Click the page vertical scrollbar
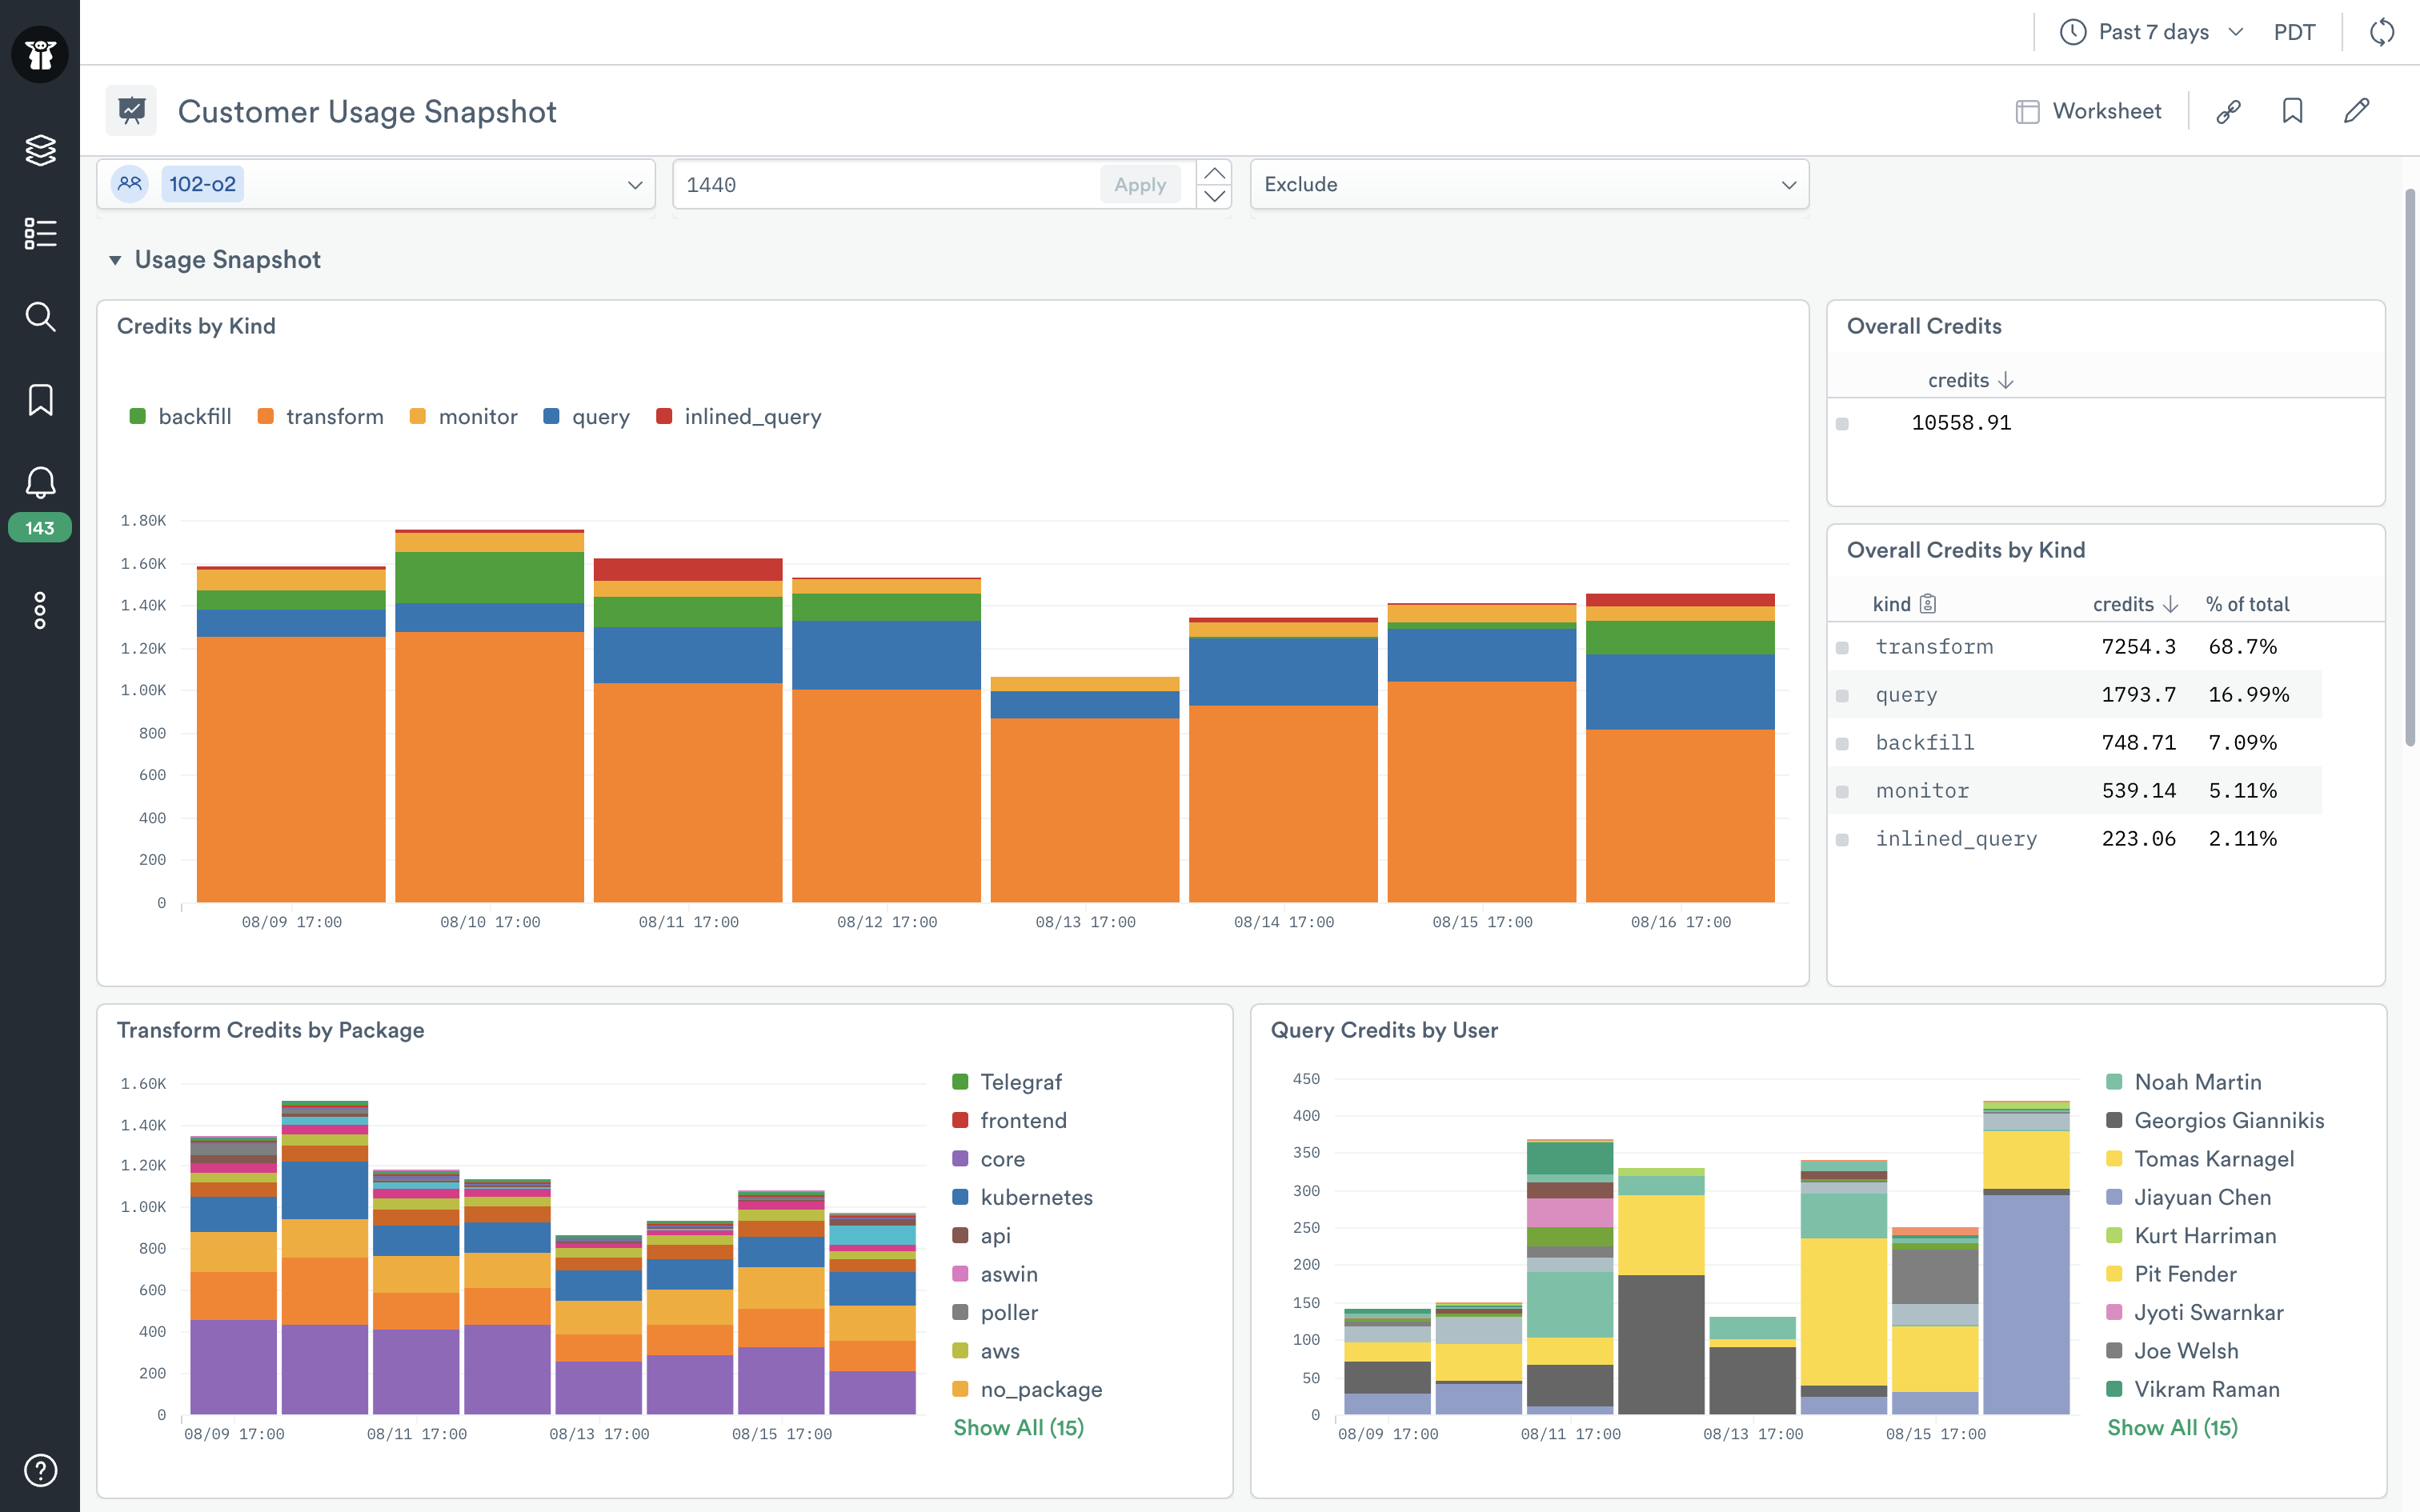2420x1512 pixels. click(2410, 467)
